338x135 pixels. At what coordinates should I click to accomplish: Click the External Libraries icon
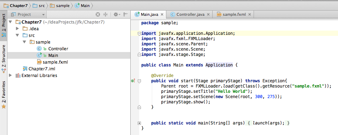point(18,76)
